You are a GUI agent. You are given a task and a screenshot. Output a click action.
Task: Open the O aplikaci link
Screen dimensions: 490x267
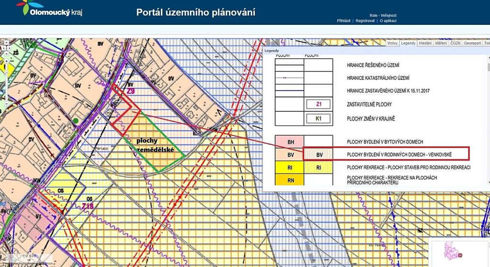(x=388, y=21)
